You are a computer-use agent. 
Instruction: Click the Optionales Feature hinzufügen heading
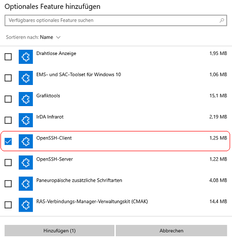click(x=52, y=7)
